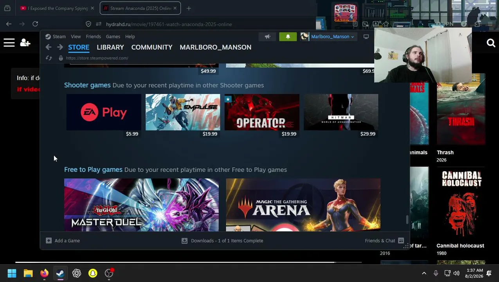
Task: Switch Steam to Big Picture mode icon
Action: click(x=366, y=36)
